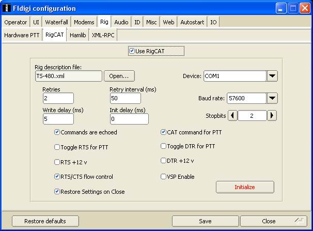Turn off RTS/CTS flow control
The width and height of the screenshot is (313, 231).
pyautogui.click(x=57, y=177)
